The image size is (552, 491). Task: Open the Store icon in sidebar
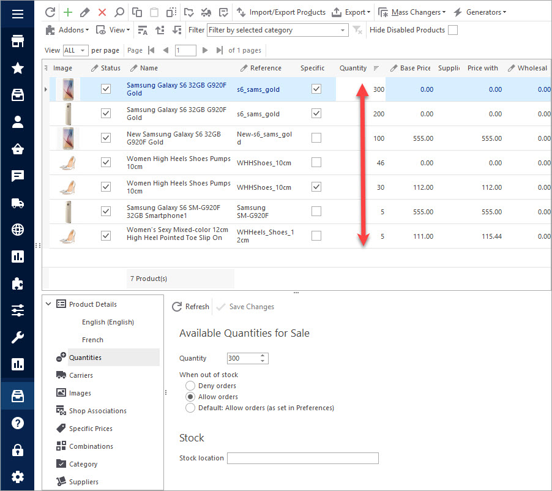coord(18,41)
